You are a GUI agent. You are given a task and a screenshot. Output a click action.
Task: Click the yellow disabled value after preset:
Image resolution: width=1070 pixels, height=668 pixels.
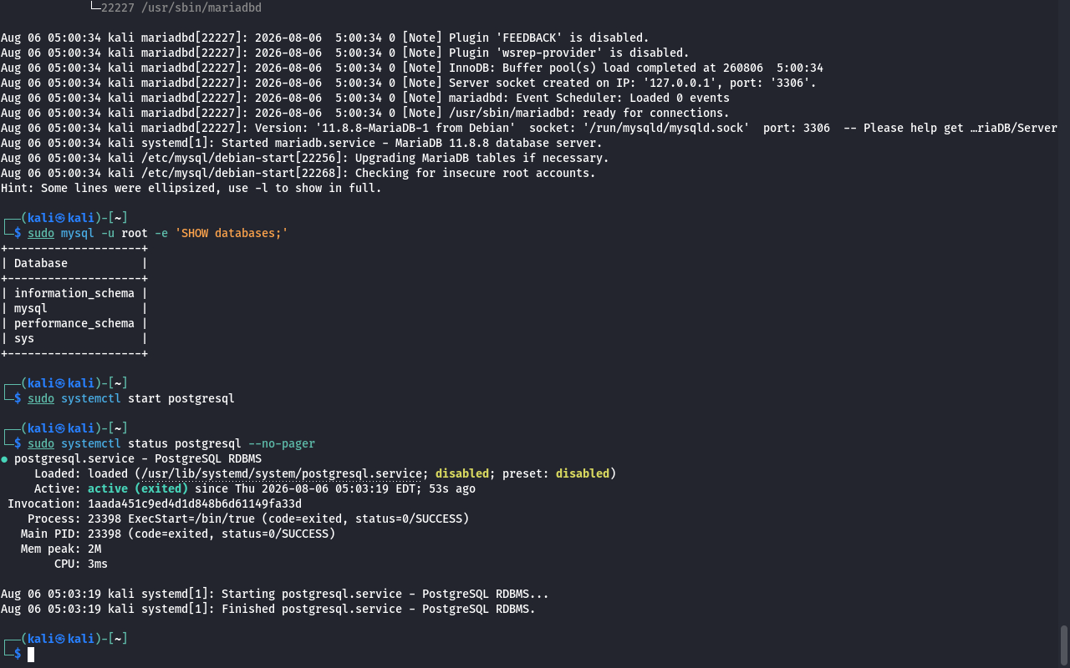coord(583,473)
